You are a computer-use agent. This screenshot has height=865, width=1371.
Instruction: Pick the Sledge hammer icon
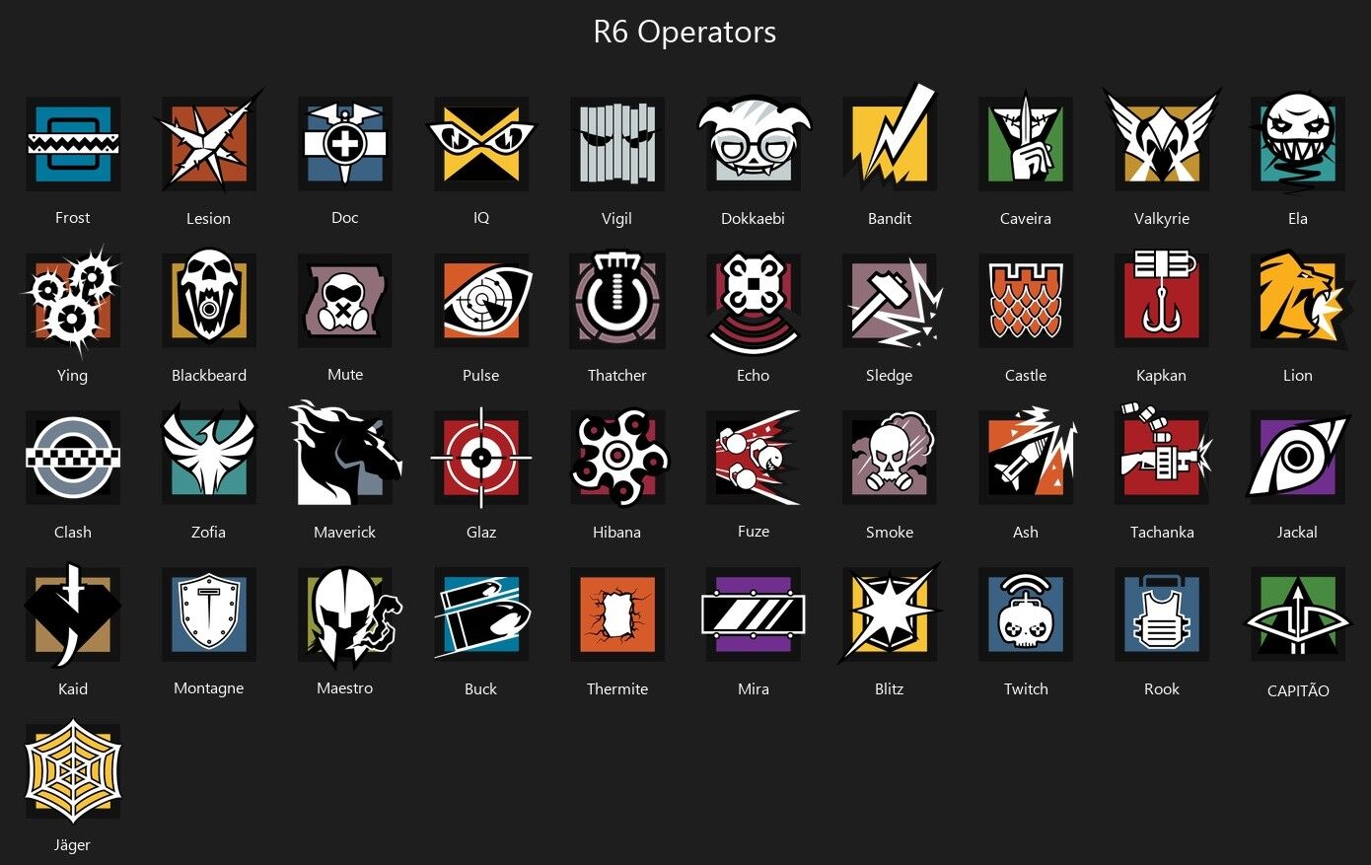892,301
